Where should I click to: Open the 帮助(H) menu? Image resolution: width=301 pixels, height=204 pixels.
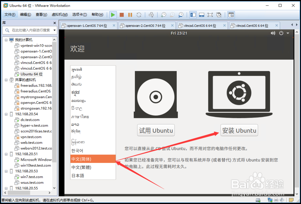coord(97,14)
